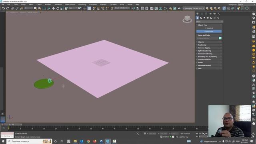
Task: Click the Unlink Selection tool
Action: [x=17, y=8]
